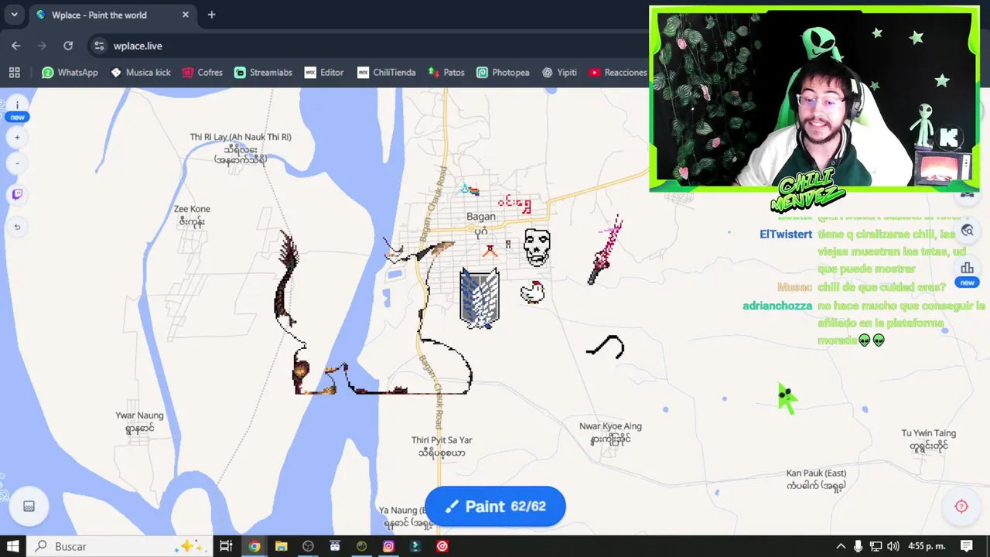The image size is (990, 557).
Task: Click the Buscar taskbar search box
Action: (120, 546)
